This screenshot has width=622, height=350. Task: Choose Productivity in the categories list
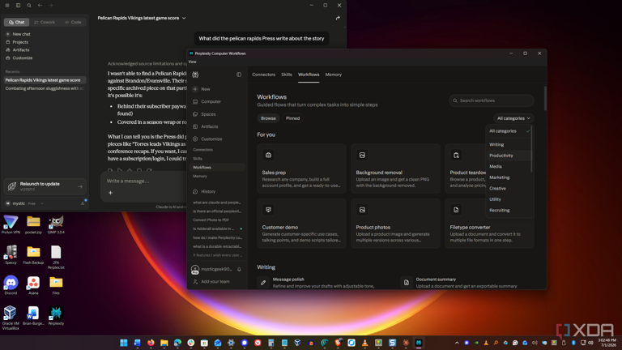(x=509, y=156)
